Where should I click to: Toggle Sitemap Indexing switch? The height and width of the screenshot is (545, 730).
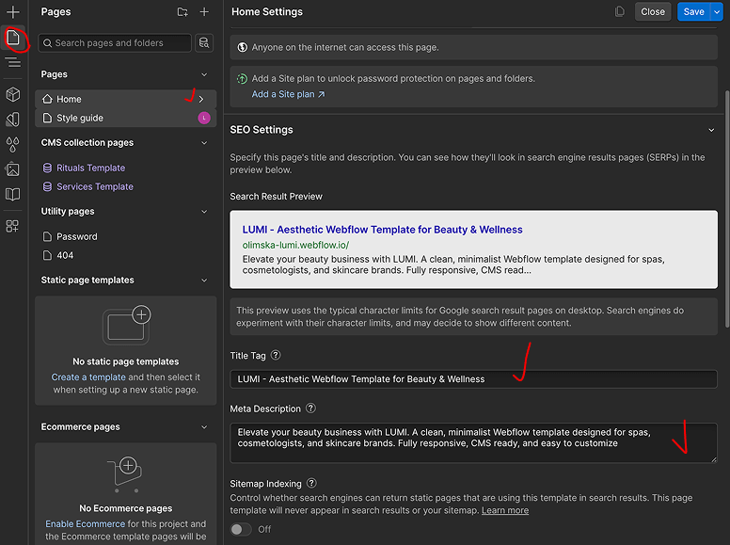pyautogui.click(x=240, y=529)
